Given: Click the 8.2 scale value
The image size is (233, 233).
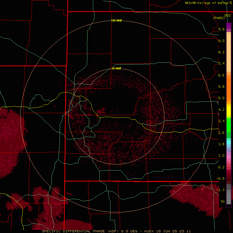Looking at the screenshot, I should pos(221,52).
